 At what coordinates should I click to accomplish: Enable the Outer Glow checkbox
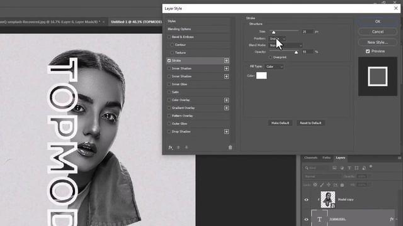(x=169, y=124)
